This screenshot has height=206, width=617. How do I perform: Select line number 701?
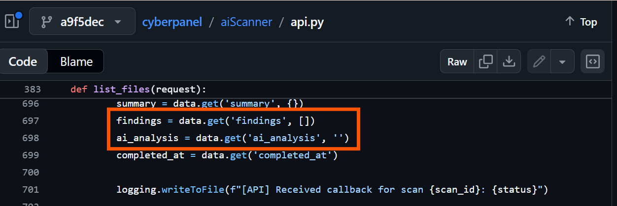pyautogui.click(x=31, y=189)
